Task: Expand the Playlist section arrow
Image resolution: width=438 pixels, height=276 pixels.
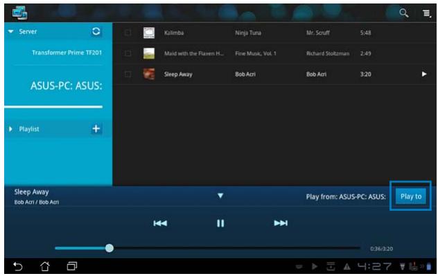Action: pos(10,129)
